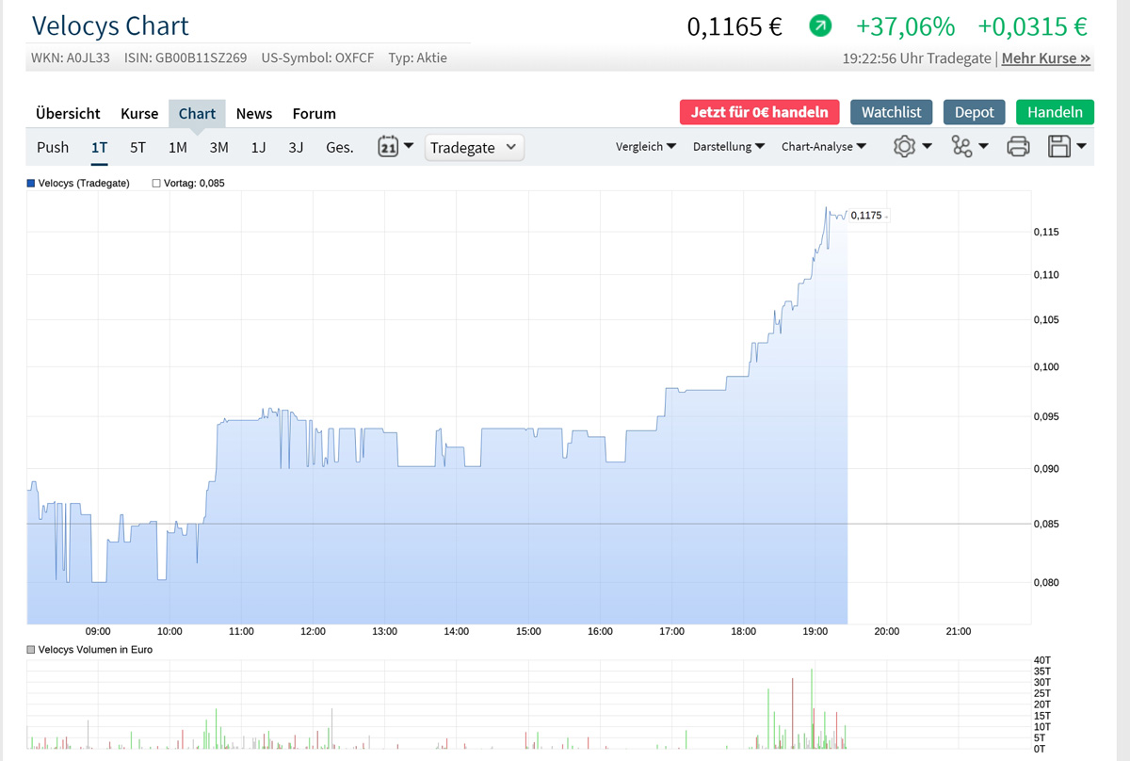
Task: Click the green Handeln button
Action: (1055, 112)
